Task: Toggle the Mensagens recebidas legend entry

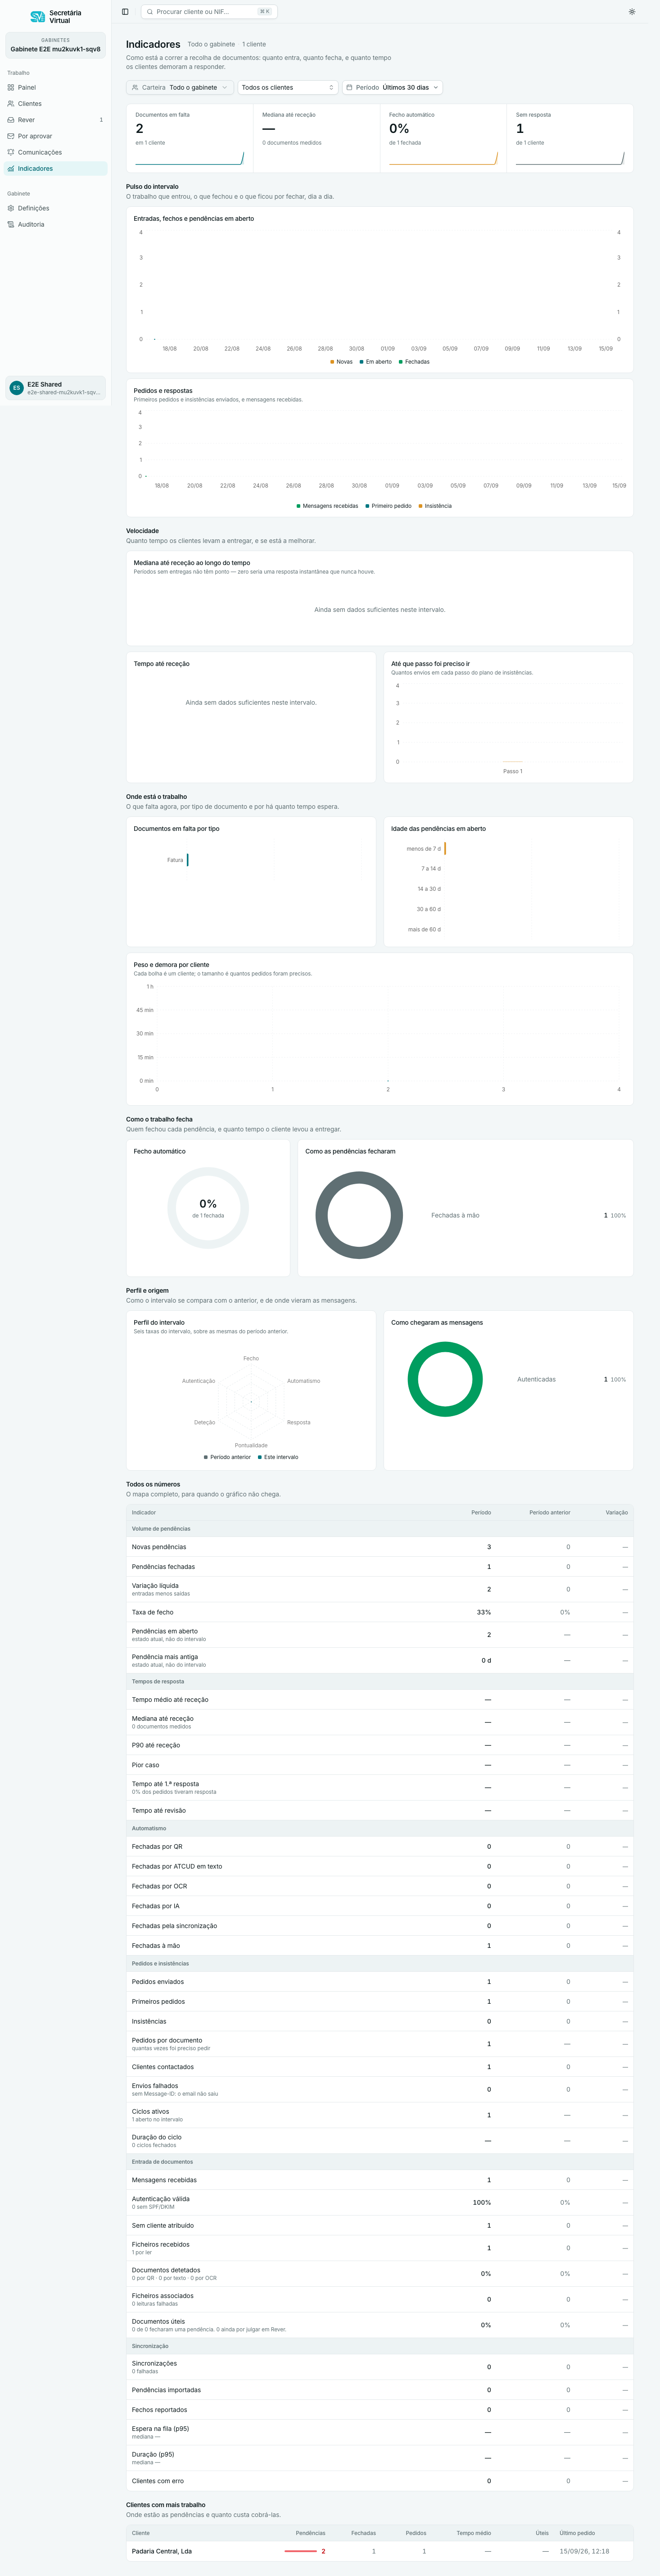Action: (x=327, y=506)
